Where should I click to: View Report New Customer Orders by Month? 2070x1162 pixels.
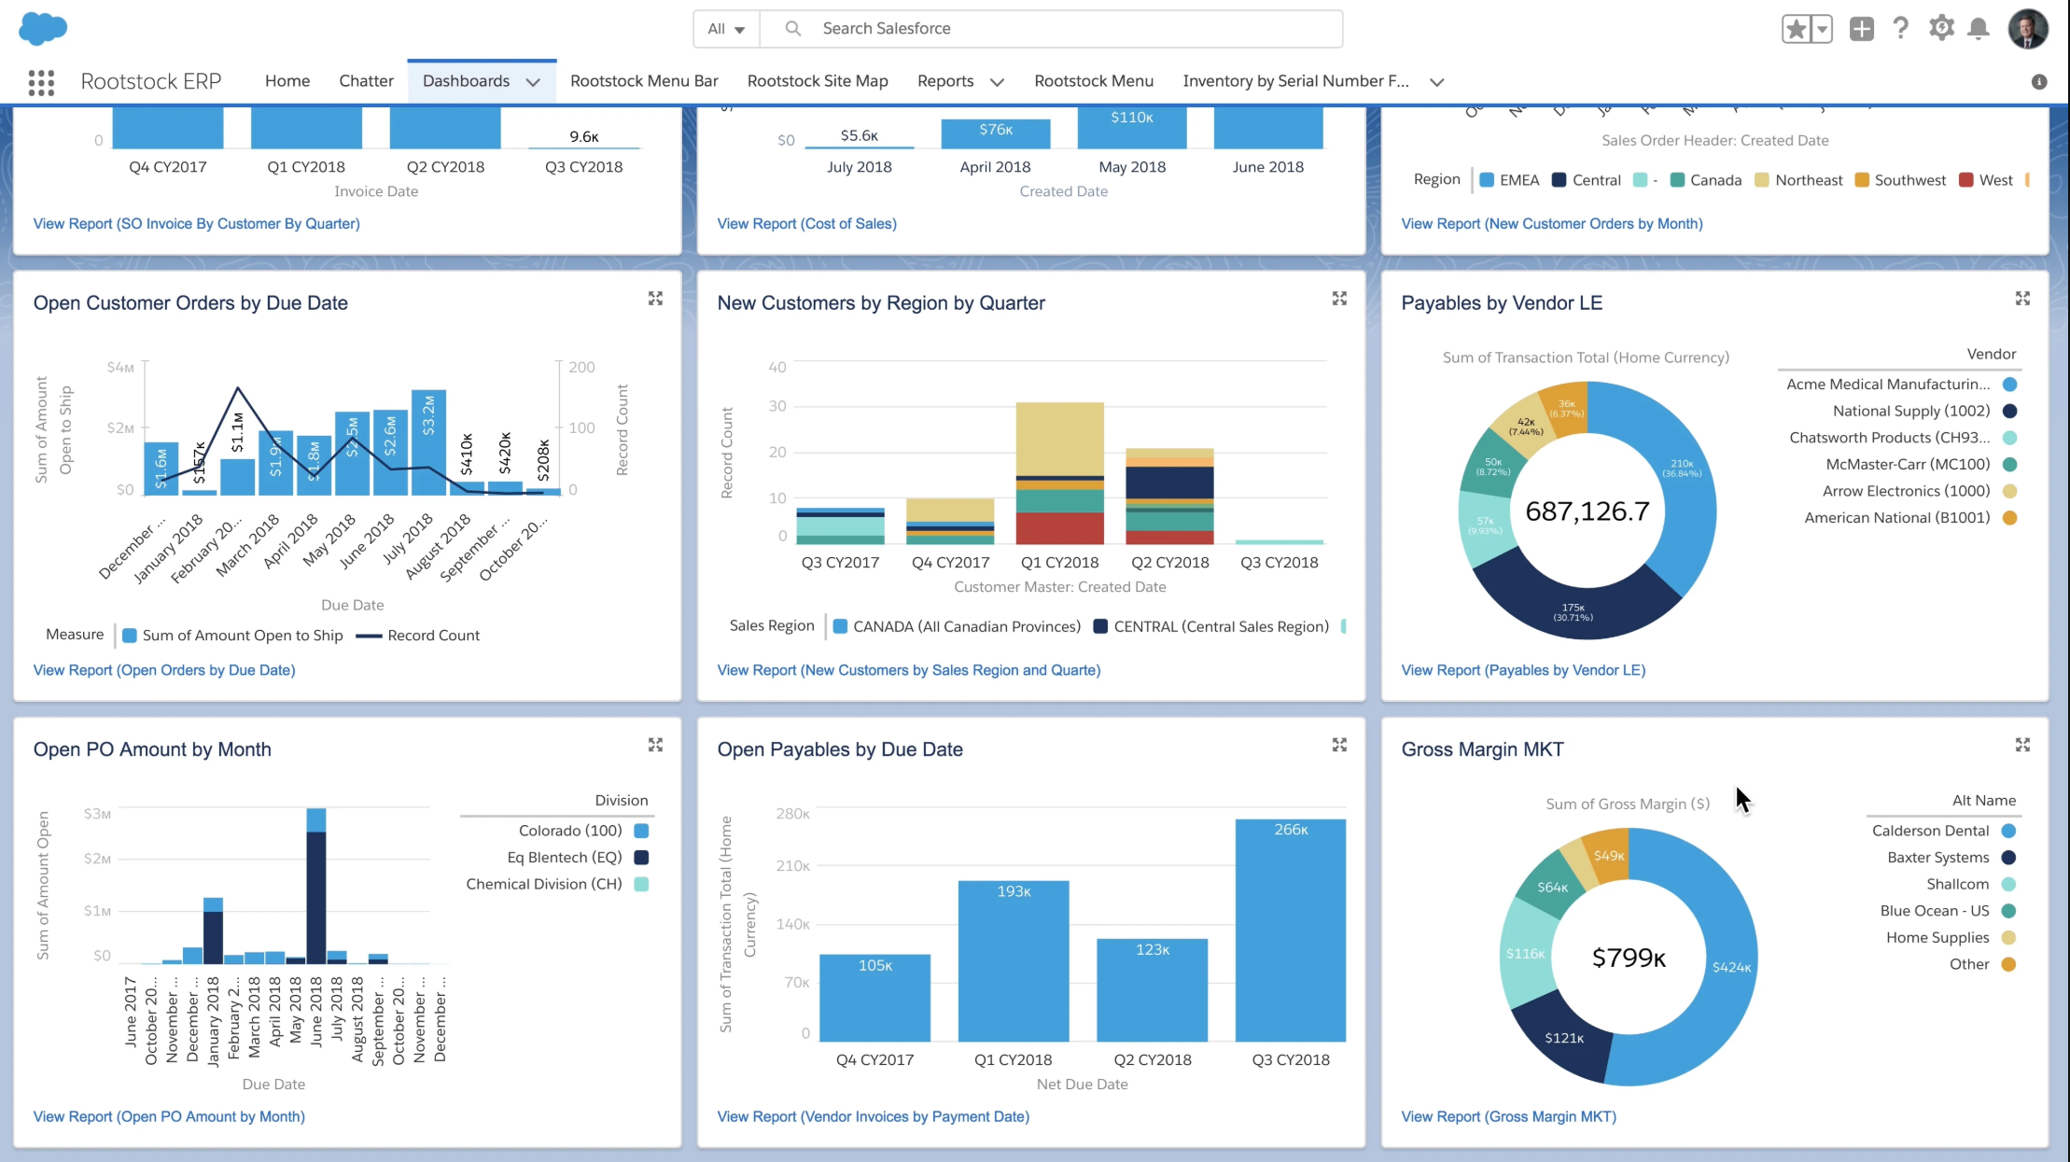point(1552,224)
